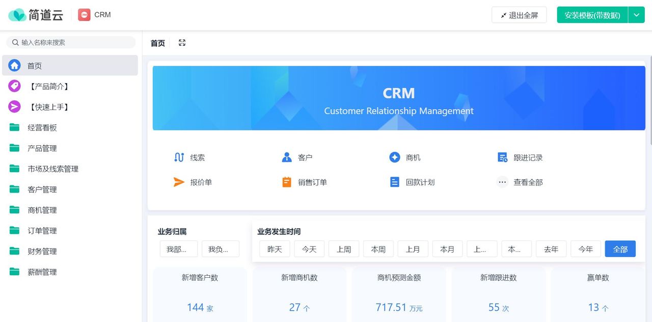
Task: Expand the arrow beside 安装模板(带数据)
Action: pyautogui.click(x=636, y=15)
